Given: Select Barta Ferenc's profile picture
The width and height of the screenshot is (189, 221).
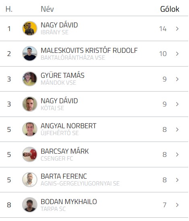Looking at the screenshot, I should 30,180.
